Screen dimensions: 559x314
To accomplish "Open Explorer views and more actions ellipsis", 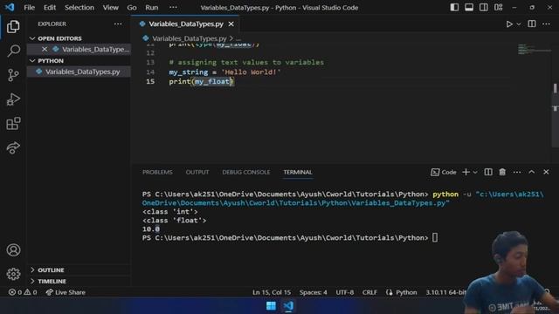I will pos(118,24).
